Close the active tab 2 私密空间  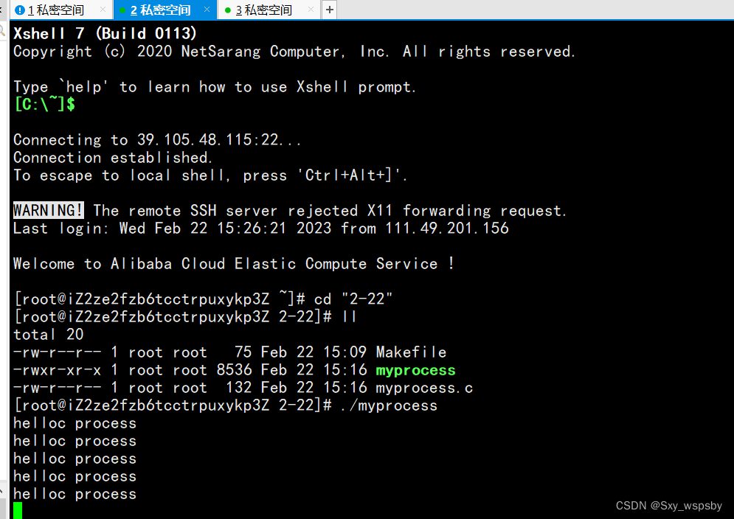(x=207, y=10)
